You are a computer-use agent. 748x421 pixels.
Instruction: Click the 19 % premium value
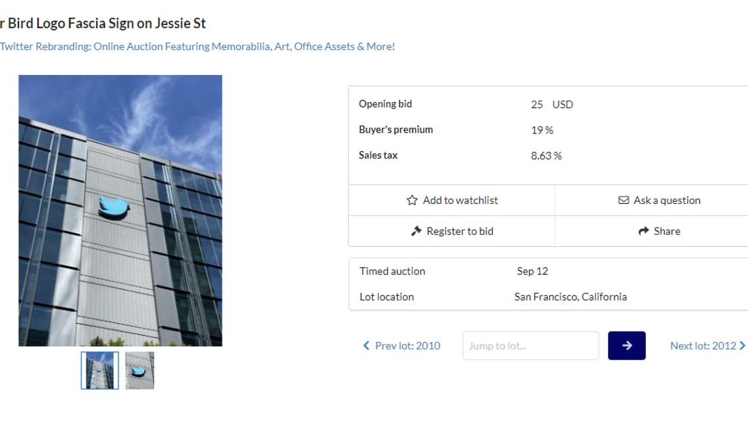[x=542, y=130]
